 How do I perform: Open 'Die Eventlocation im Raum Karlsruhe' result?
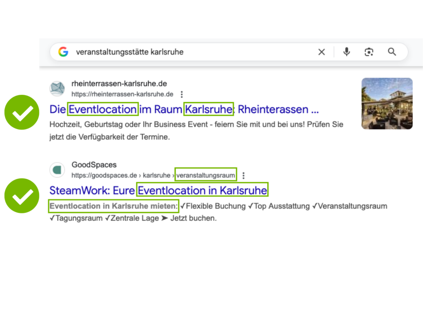[184, 109]
